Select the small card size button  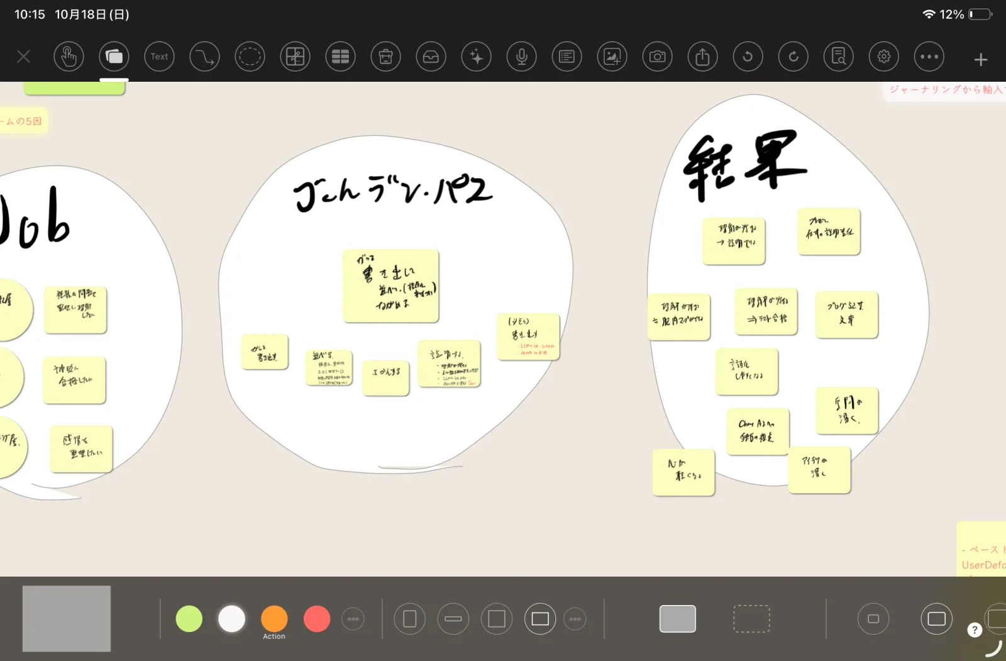point(873,619)
